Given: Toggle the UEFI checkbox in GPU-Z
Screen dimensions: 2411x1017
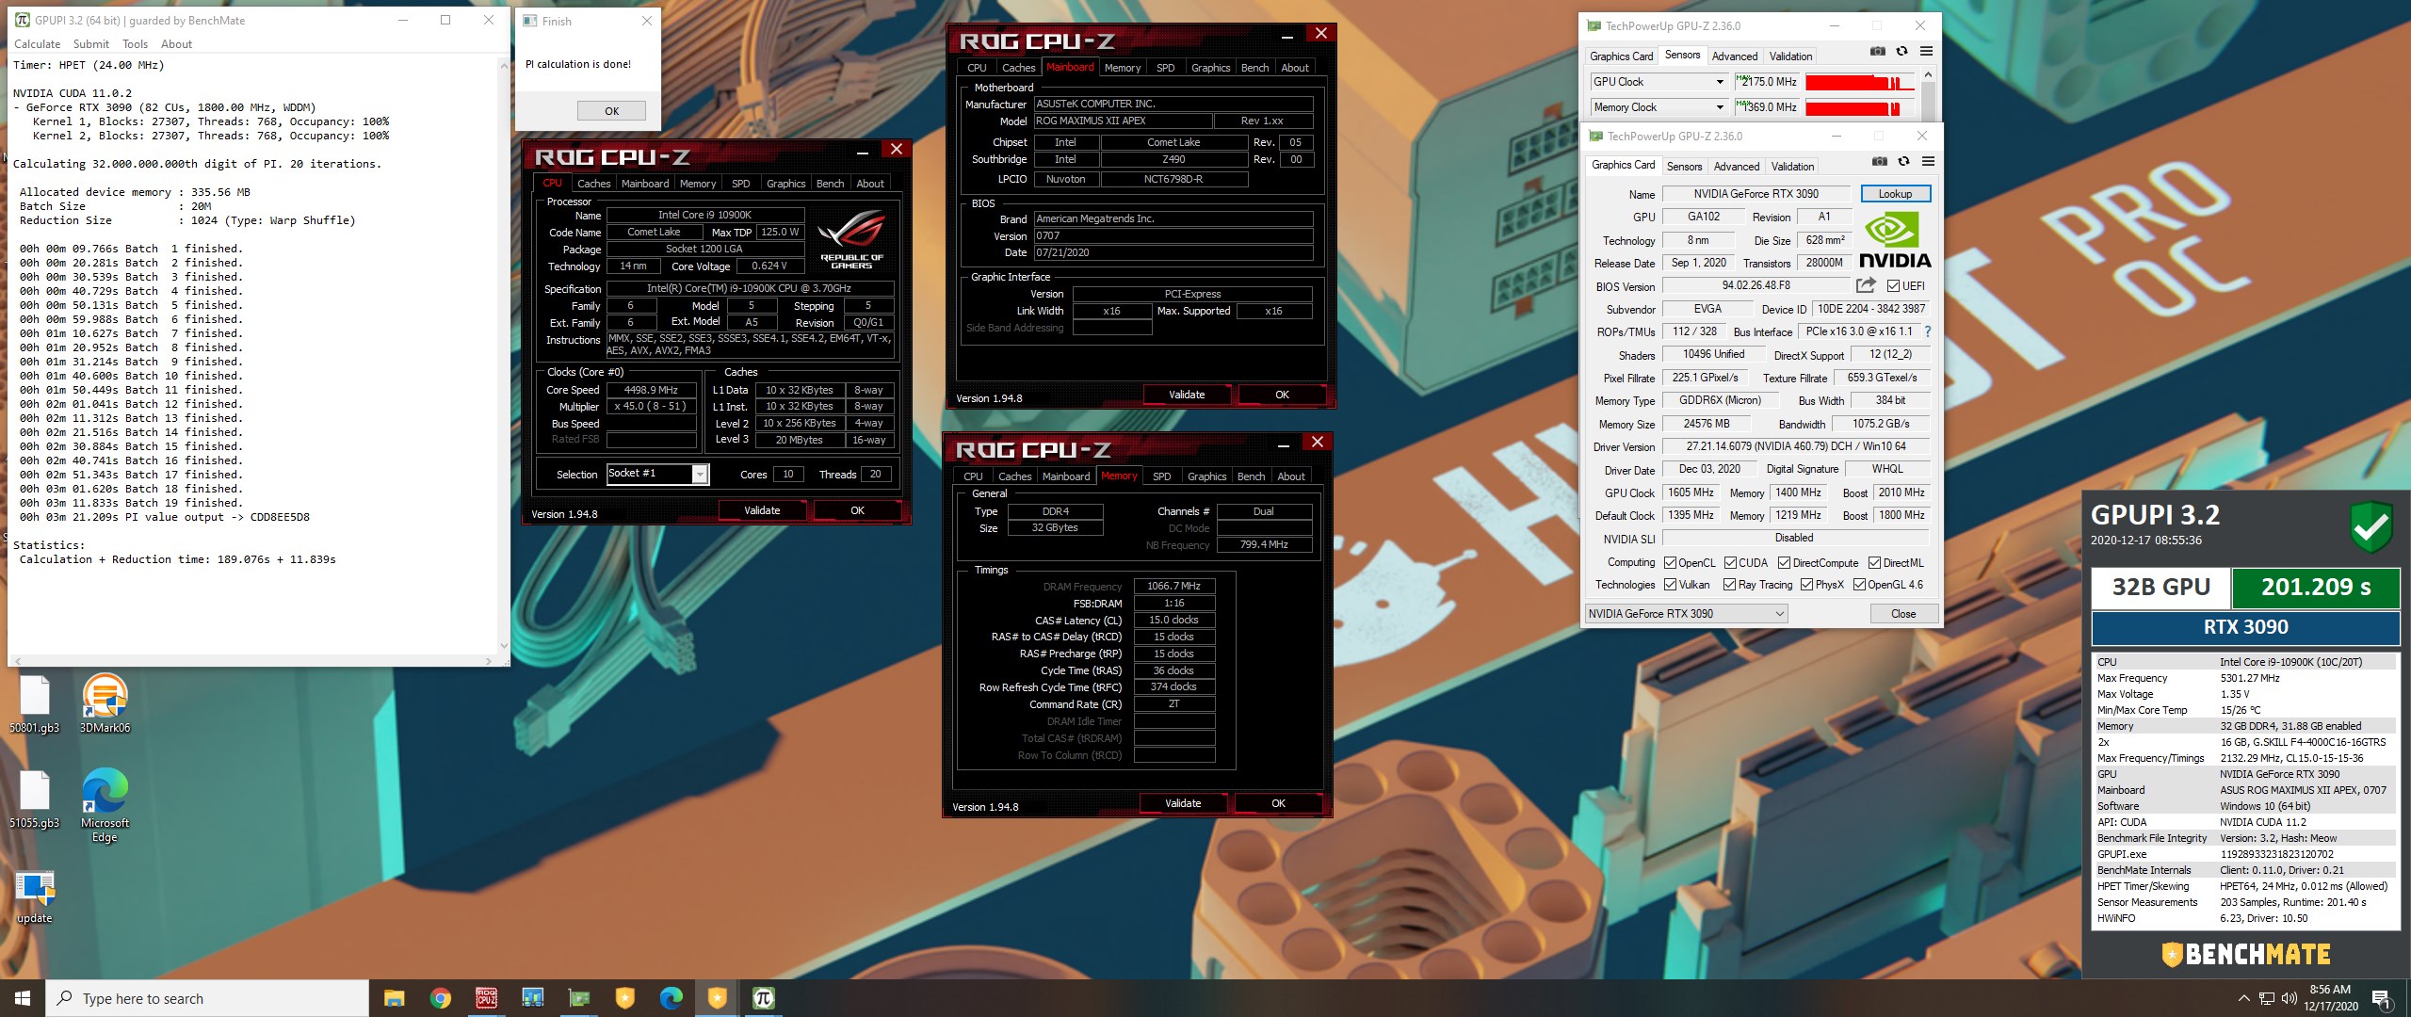Looking at the screenshot, I should 1893,286.
